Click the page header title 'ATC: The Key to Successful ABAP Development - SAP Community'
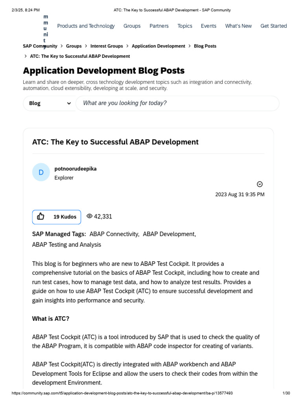 pyautogui.click(x=172, y=10)
